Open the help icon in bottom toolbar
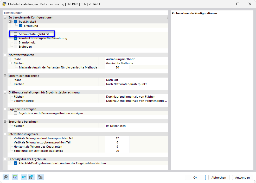 click(6, 177)
